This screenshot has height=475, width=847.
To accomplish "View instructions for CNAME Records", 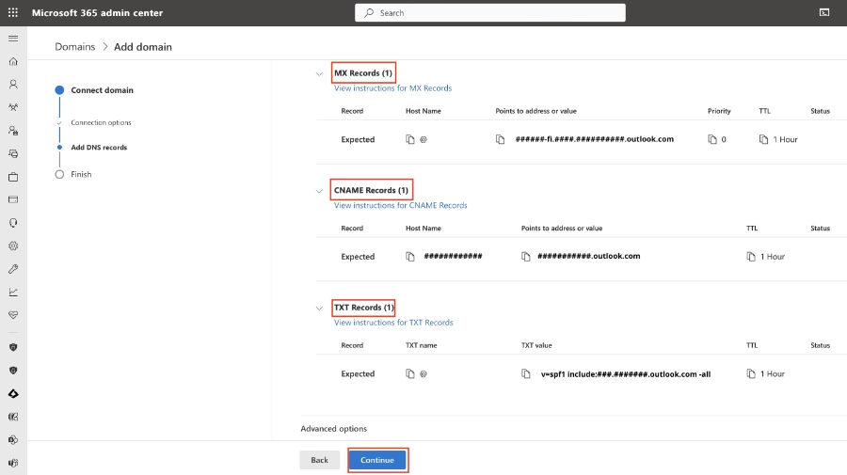I will click(x=400, y=205).
